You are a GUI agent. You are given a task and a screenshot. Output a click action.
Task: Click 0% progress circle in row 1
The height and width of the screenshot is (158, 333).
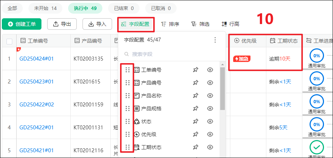click(316, 56)
